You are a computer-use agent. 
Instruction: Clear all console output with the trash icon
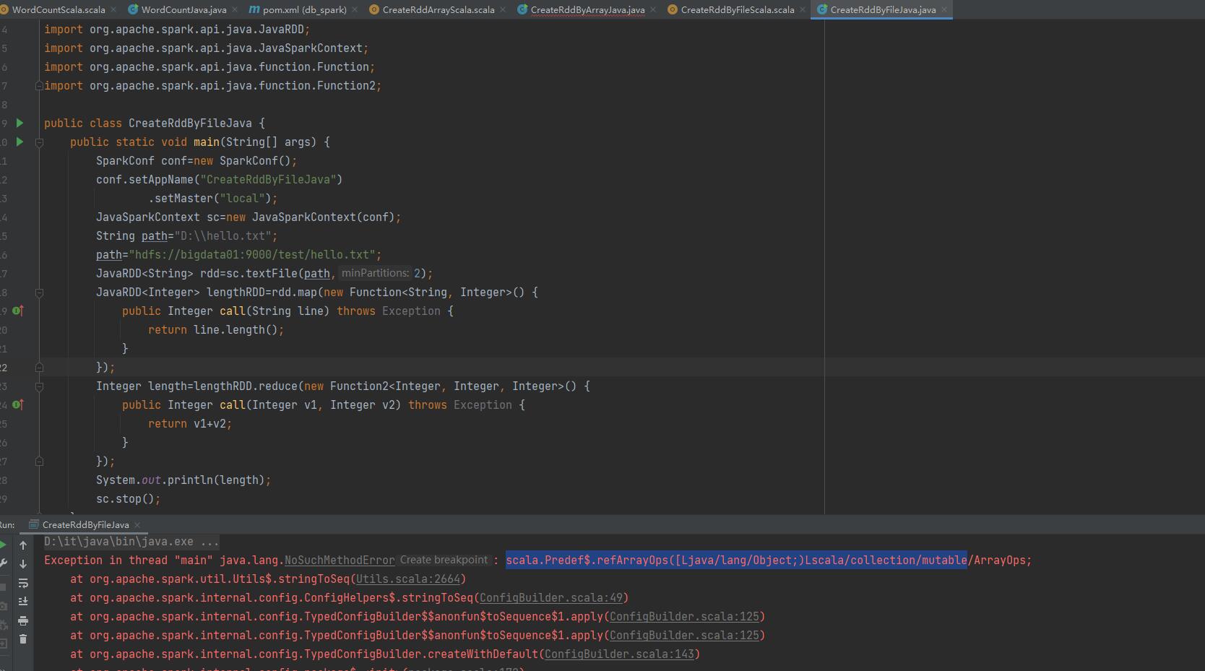(23, 639)
